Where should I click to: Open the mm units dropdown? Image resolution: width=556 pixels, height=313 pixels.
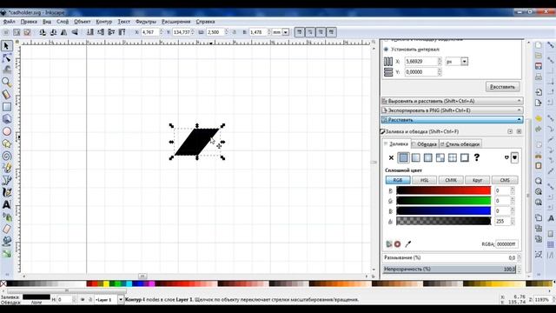(x=286, y=32)
